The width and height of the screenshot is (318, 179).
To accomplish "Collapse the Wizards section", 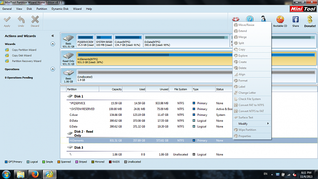I will coord(53,44).
